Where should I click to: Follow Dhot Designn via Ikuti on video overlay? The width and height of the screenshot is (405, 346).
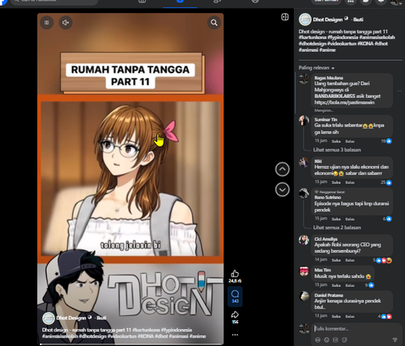click(x=101, y=318)
